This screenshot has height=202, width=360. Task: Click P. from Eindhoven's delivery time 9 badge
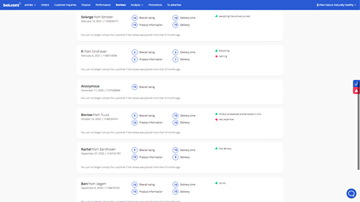(176, 52)
